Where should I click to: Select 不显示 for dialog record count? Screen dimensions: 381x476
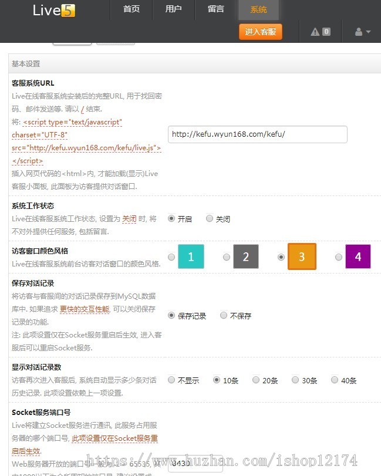tap(171, 380)
